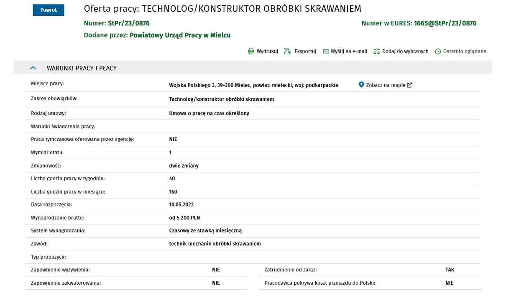Click the weekly hours value 40

[x=172, y=179]
